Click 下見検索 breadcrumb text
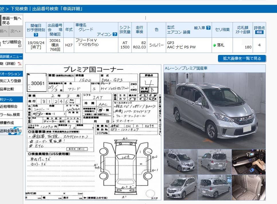 click(x=19, y=9)
